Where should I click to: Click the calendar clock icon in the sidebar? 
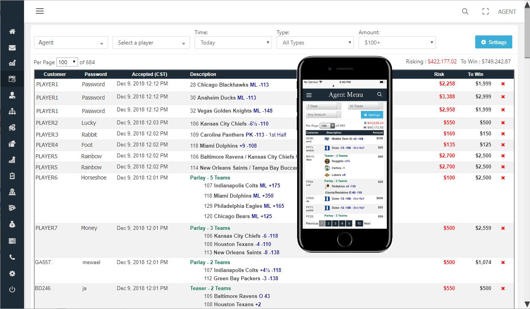pos(12,79)
